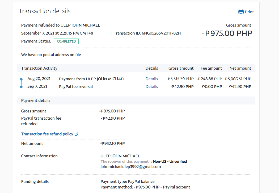Select the PayPal fee reversal row text

click(76, 87)
